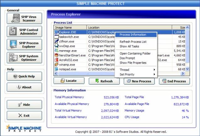Click the msnmsgr.exe messenger icon
This screenshot has width=200, height=136.
[57, 50]
